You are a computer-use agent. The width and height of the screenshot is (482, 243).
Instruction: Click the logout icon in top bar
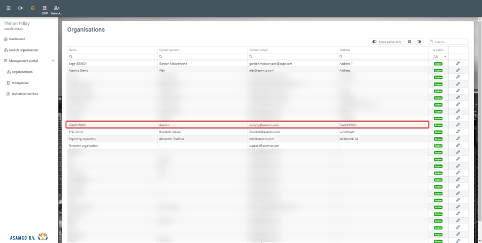click(x=20, y=8)
